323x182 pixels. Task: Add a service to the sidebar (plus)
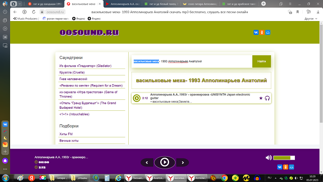pos(5,152)
